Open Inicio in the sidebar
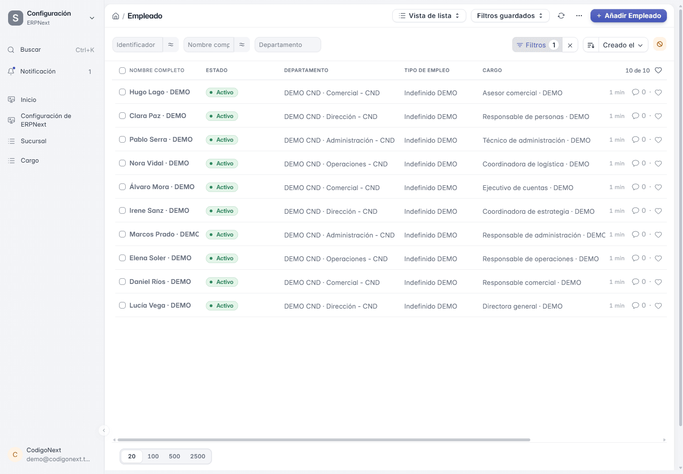683x474 pixels. [x=51, y=100]
